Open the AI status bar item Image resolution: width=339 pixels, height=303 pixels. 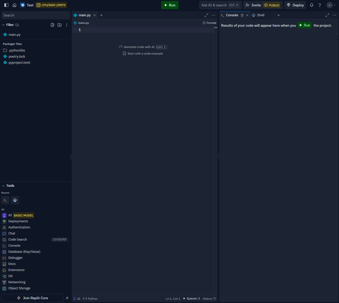77,299
